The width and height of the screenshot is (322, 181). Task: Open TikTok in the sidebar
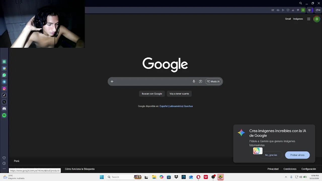pyautogui.click(x=4, y=95)
